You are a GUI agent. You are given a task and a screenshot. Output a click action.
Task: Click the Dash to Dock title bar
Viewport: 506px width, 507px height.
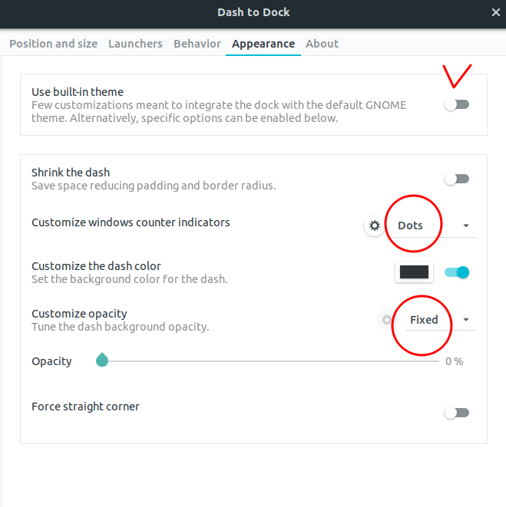point(253,12)
